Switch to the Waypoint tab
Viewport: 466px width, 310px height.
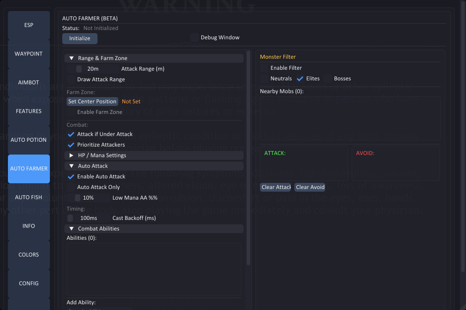[29, 54]
